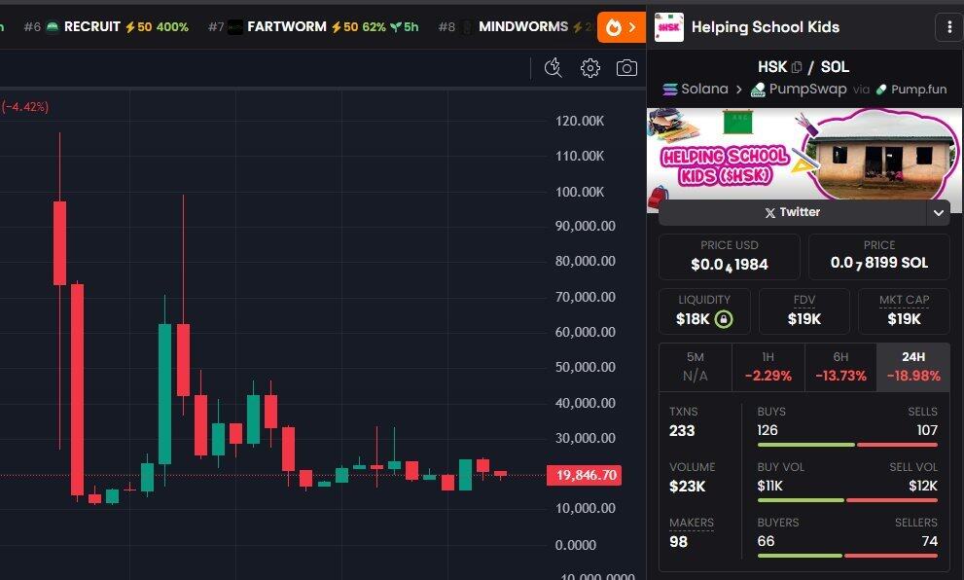Click the FDV $19K box
The image size is (964, 580).
804,311
